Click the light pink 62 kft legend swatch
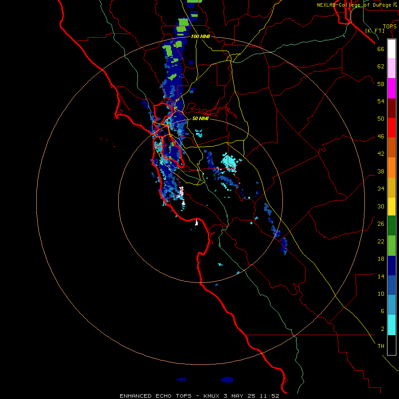This screenshot has width=399, height=399. [x=391, y=68]
